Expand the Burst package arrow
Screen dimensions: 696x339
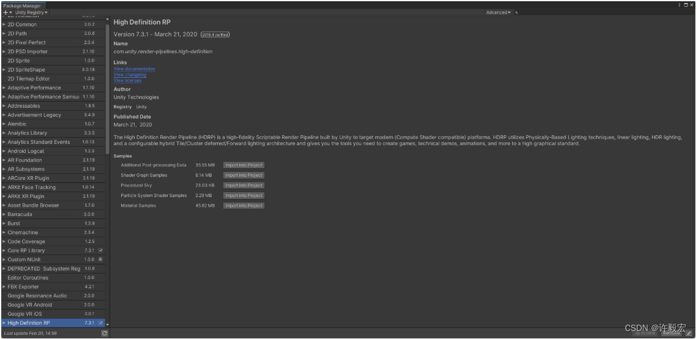[4, 223]
